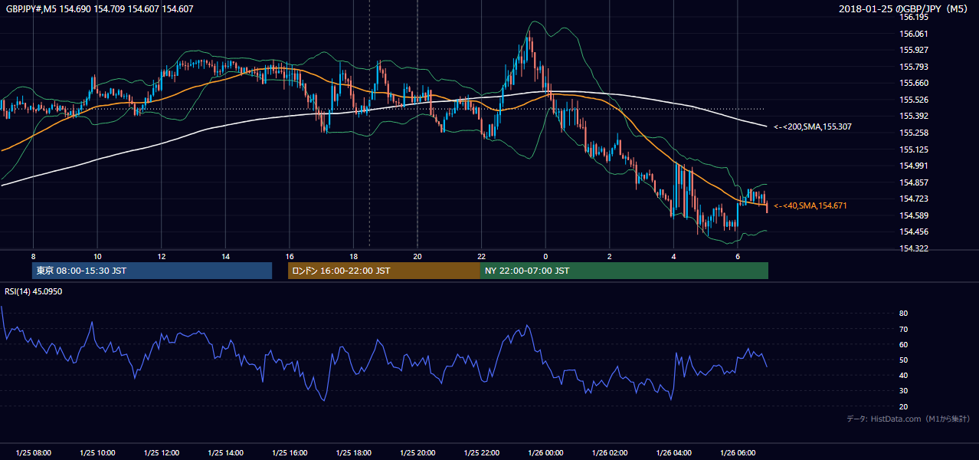
Task: Click RSI axis level 50
Action: pos(904,360)
